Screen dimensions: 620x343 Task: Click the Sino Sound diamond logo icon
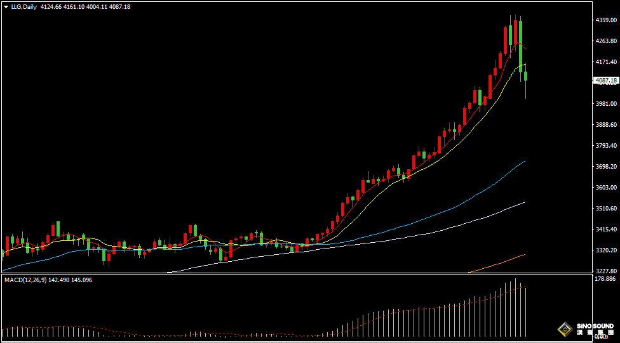564,329
